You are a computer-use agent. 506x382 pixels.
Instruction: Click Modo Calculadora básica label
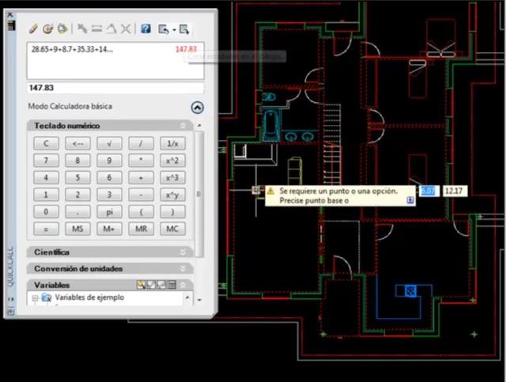70,106
